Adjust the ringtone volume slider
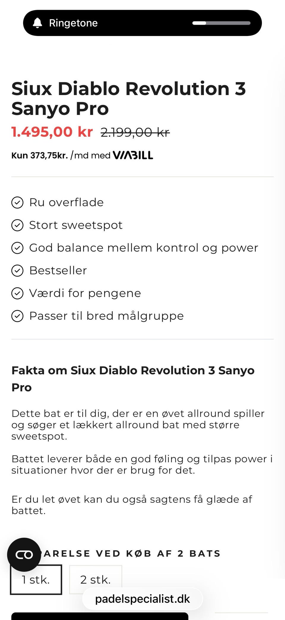The image size is (285, 620). [221, 23]
